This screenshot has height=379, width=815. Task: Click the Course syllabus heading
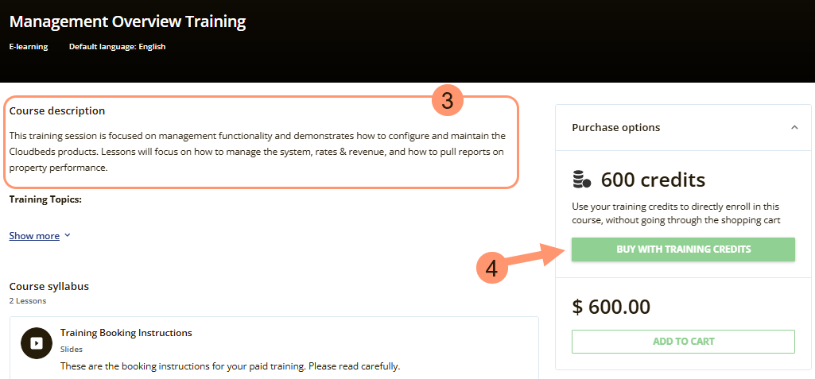pyautogui.click(x=49, y=286)
